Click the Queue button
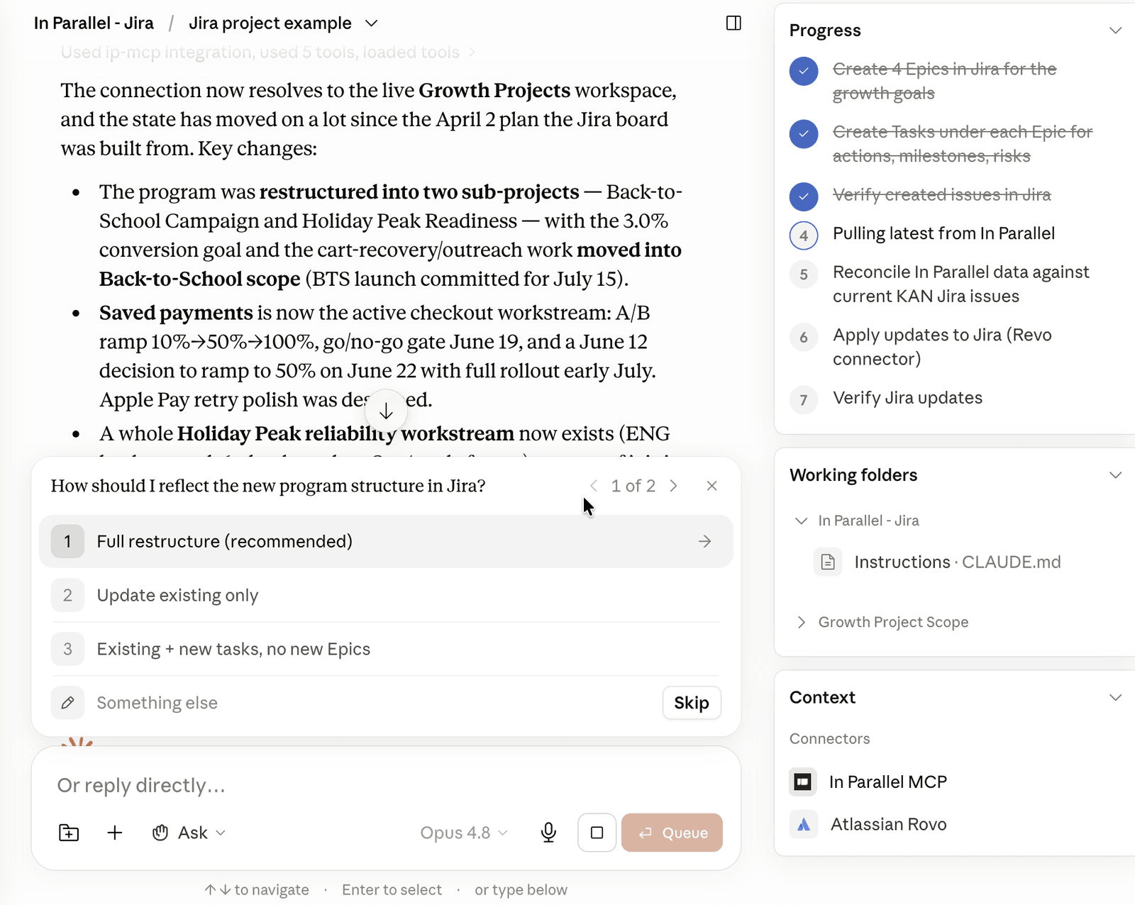1135x905 pixels. tap(672, 833)
